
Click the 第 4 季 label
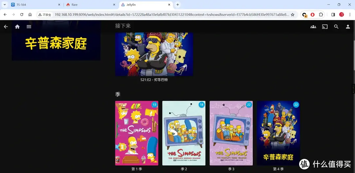pyautogui.click(x=278, y=169)
